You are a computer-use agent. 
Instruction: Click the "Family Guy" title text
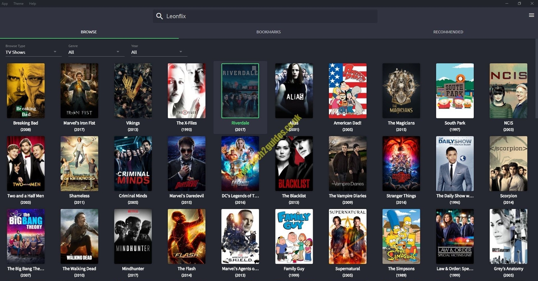294,269
